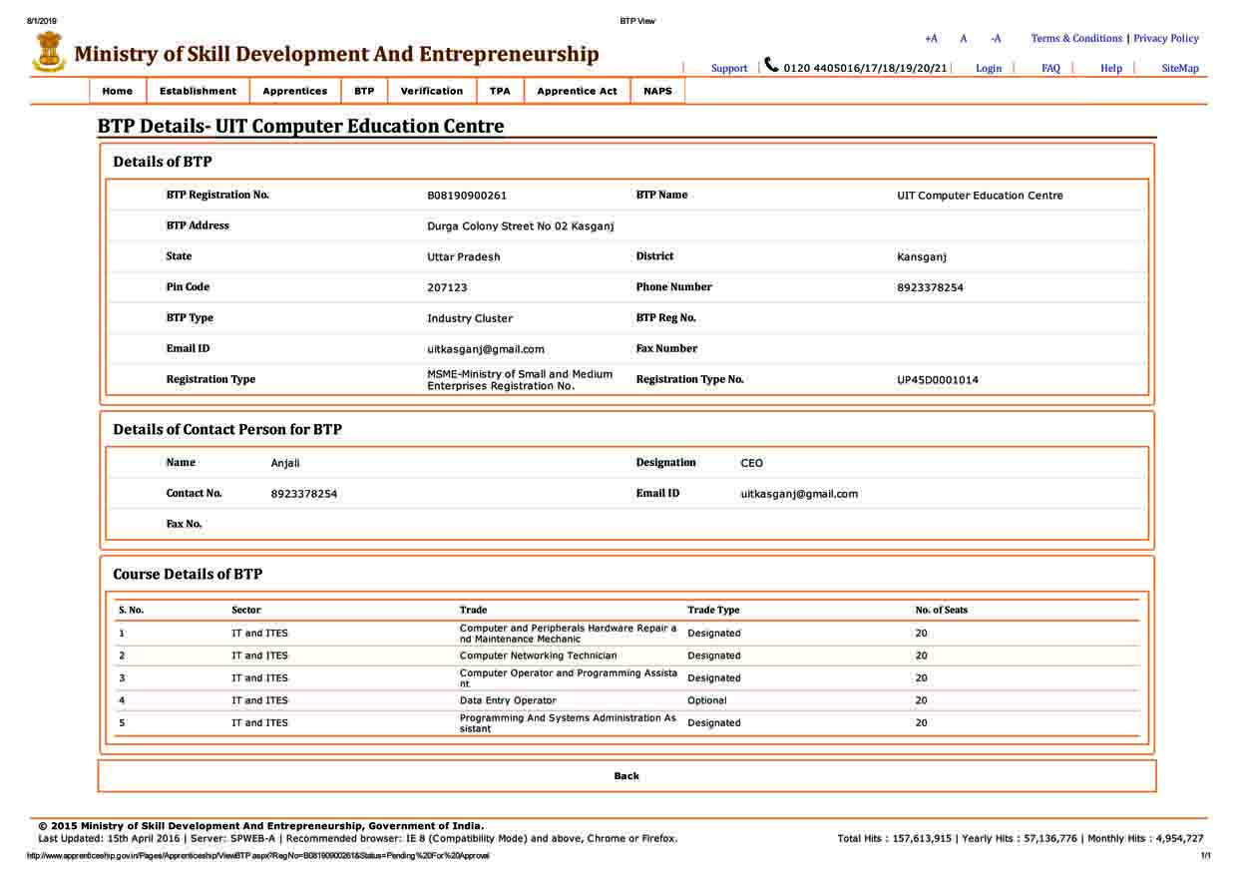Image resolution: width=1238 pixels, height=876 pixels.
Task: Click the No. of Seats column header
Action: click(942, 610)
